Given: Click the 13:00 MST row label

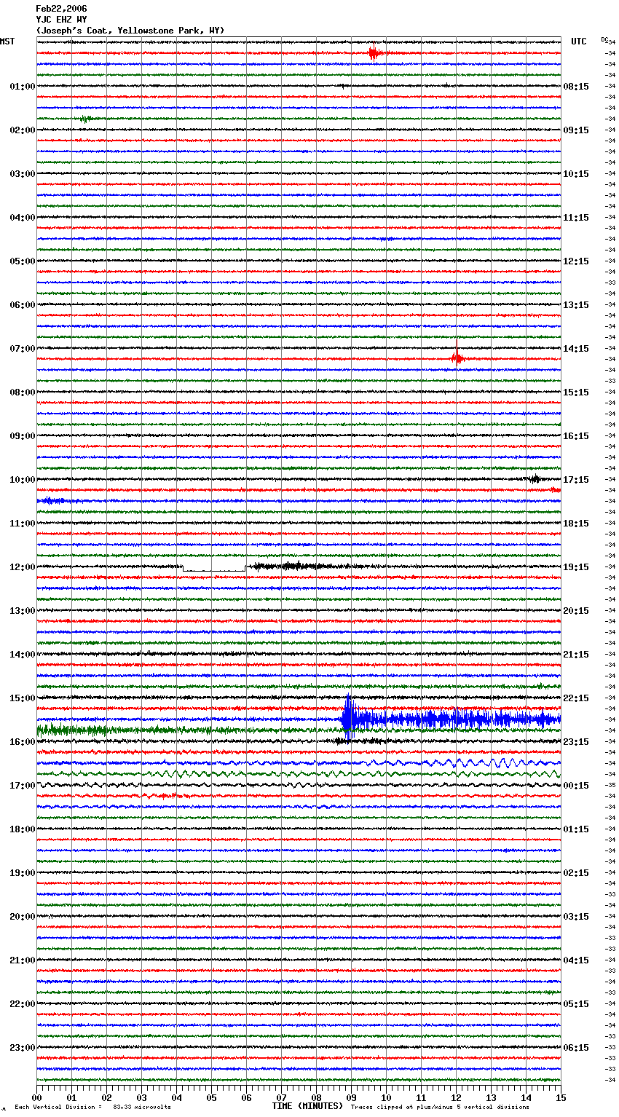Looking at the screenshot, I should (x=23, y=611).
